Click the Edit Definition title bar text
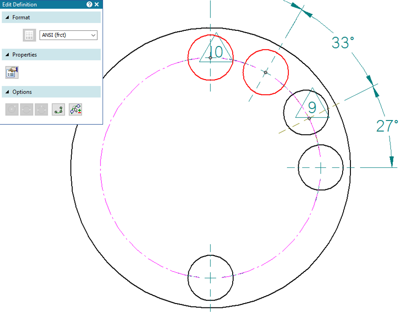The height and width of the screenshot is (327, 407). point(20,4)
